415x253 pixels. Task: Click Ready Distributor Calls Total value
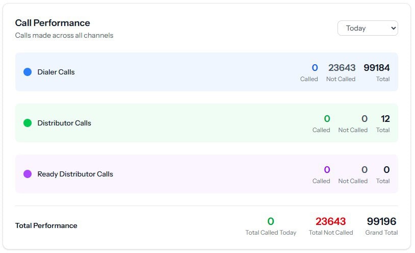coord(386,170)
